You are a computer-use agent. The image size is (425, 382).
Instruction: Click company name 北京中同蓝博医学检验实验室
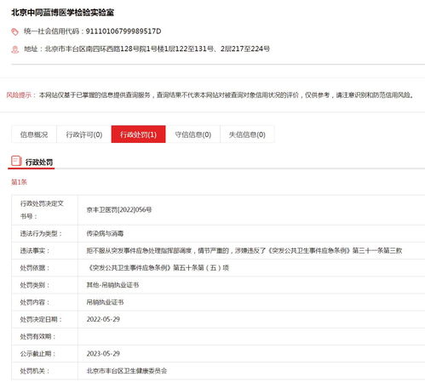point(63,13)
